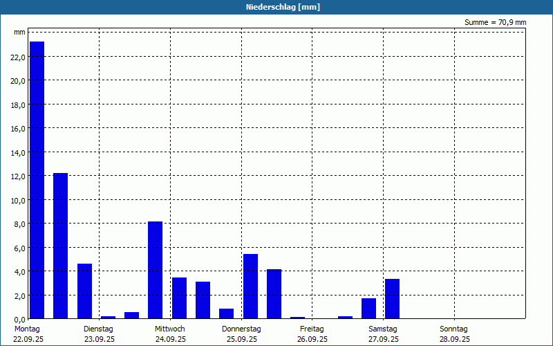
Task: Click the Samstag bar reaching about 3.3 mm
Action: [x=392, y=299]
